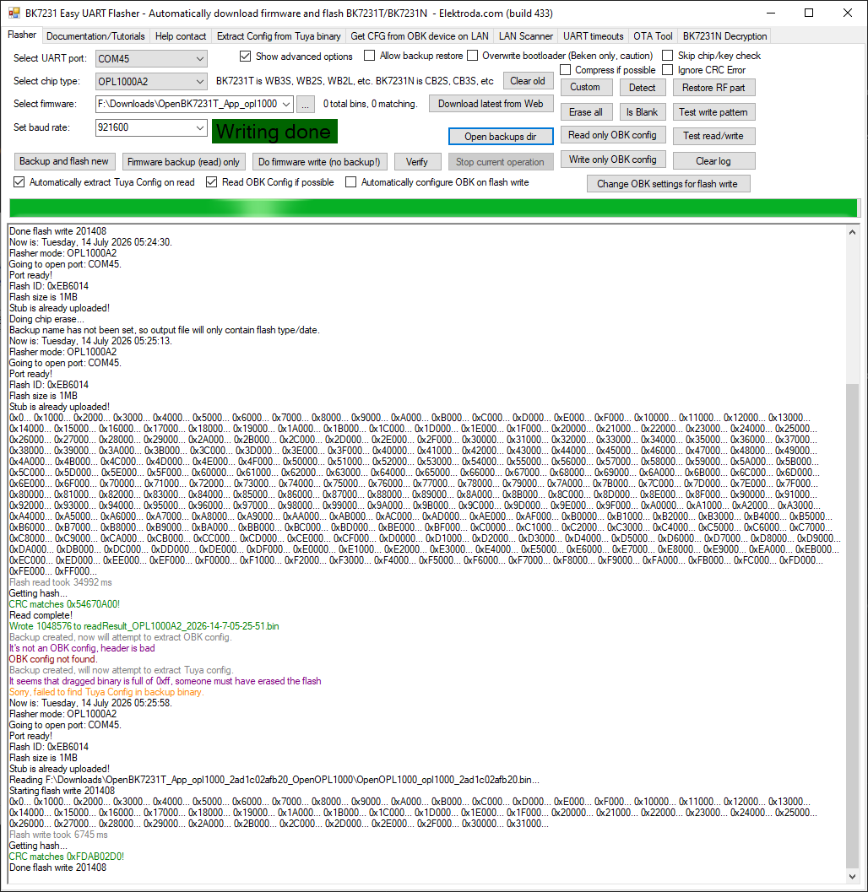Click the Writing done status label

(x=275, y=132)
